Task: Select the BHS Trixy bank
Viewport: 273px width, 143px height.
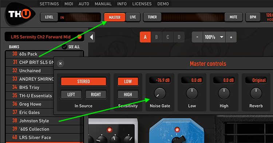Action: pyautogui.click(x=30, y=87)
